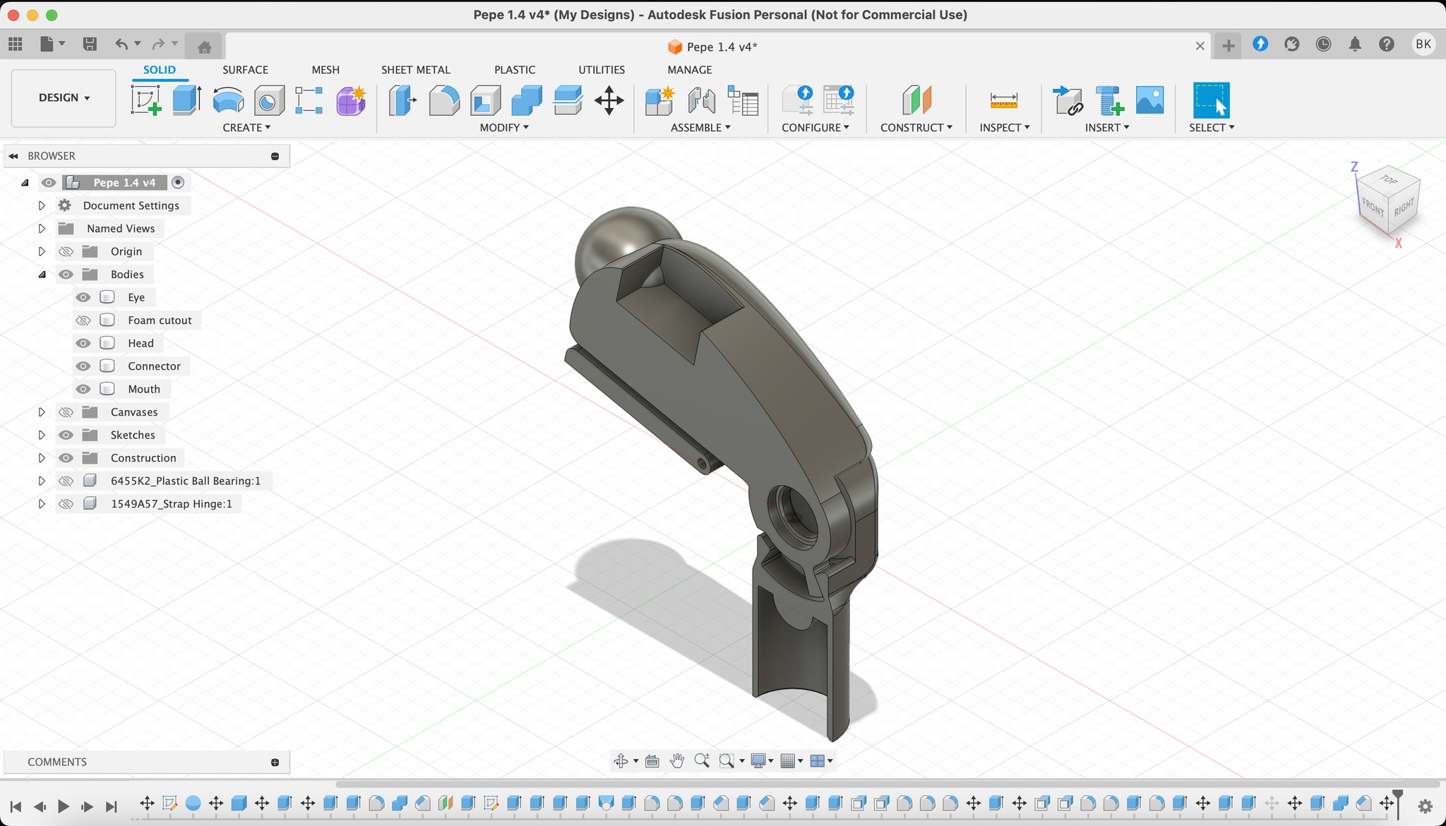The image size is (1446, 826).
Task: Select the Combine tool
Action: [x=526, y=100]
